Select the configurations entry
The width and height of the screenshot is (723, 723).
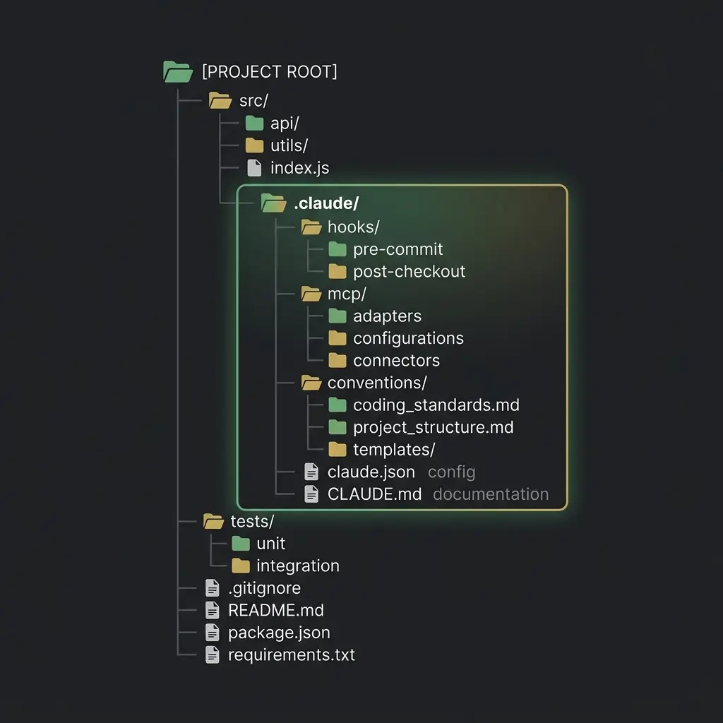click(409, 338)
